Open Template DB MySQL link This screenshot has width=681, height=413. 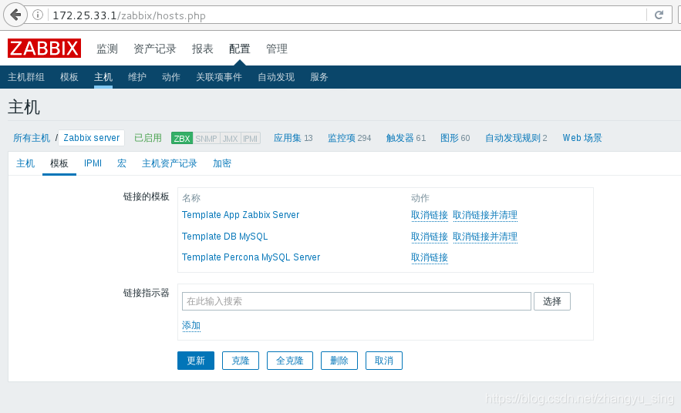coord(225,237)
